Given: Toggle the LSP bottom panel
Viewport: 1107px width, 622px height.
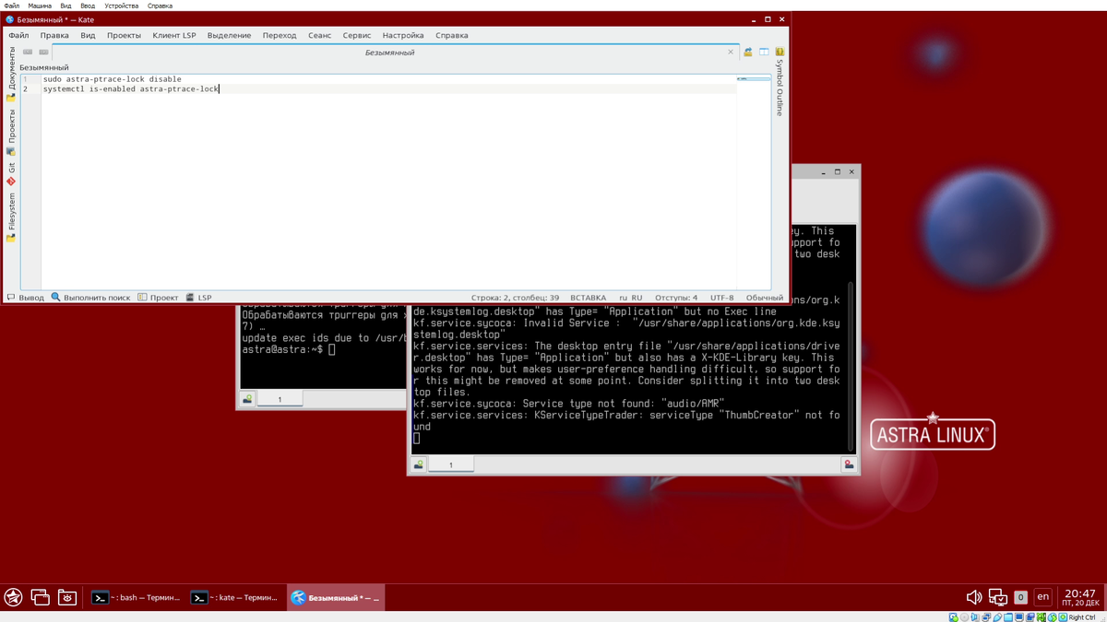Looking at the screenshot, I should [198, 298].
